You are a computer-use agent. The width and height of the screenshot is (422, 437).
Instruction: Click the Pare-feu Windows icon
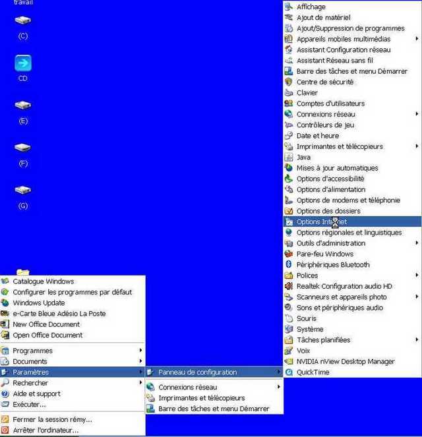point(289,254)
